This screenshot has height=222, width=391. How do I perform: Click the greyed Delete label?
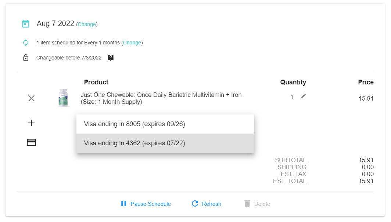tap(262, 204)
